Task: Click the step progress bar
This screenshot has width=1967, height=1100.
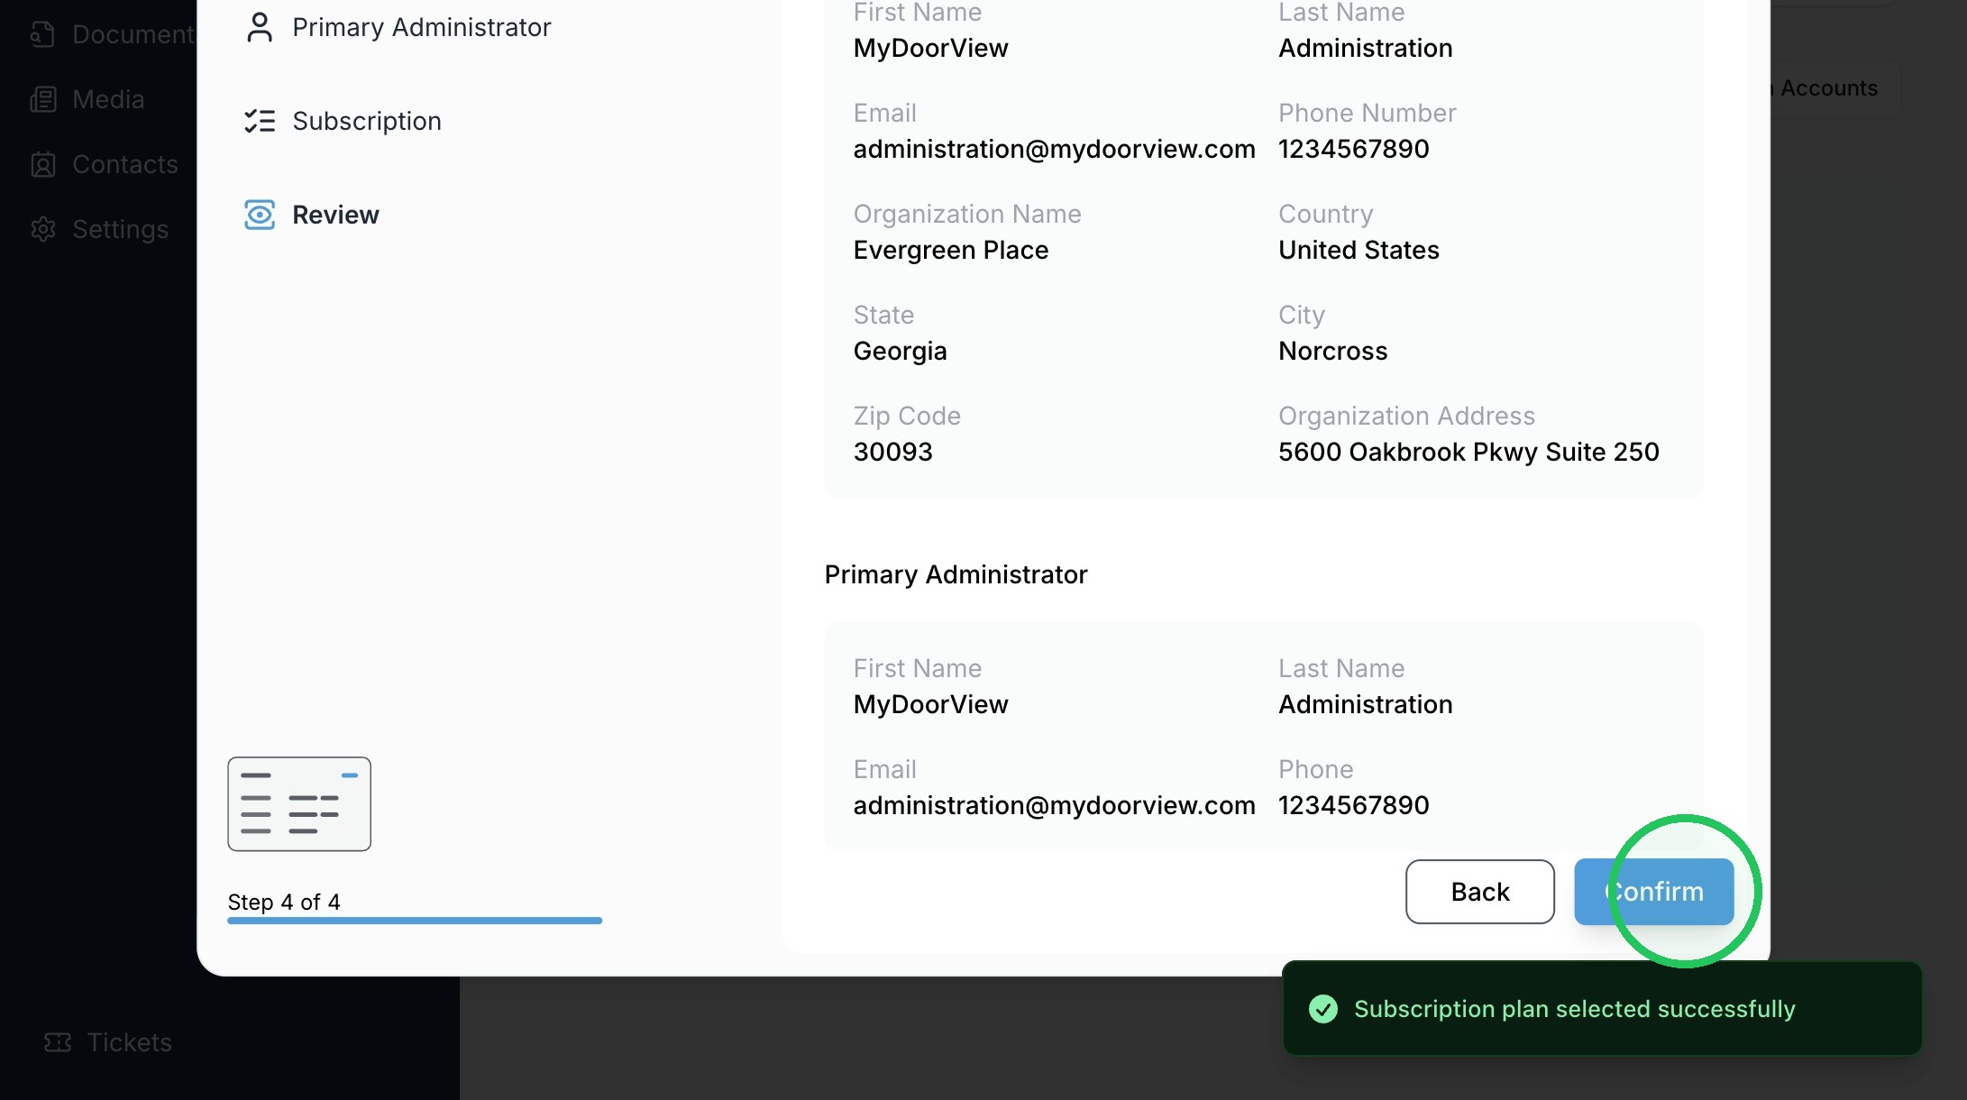Action: click(415, 921)
